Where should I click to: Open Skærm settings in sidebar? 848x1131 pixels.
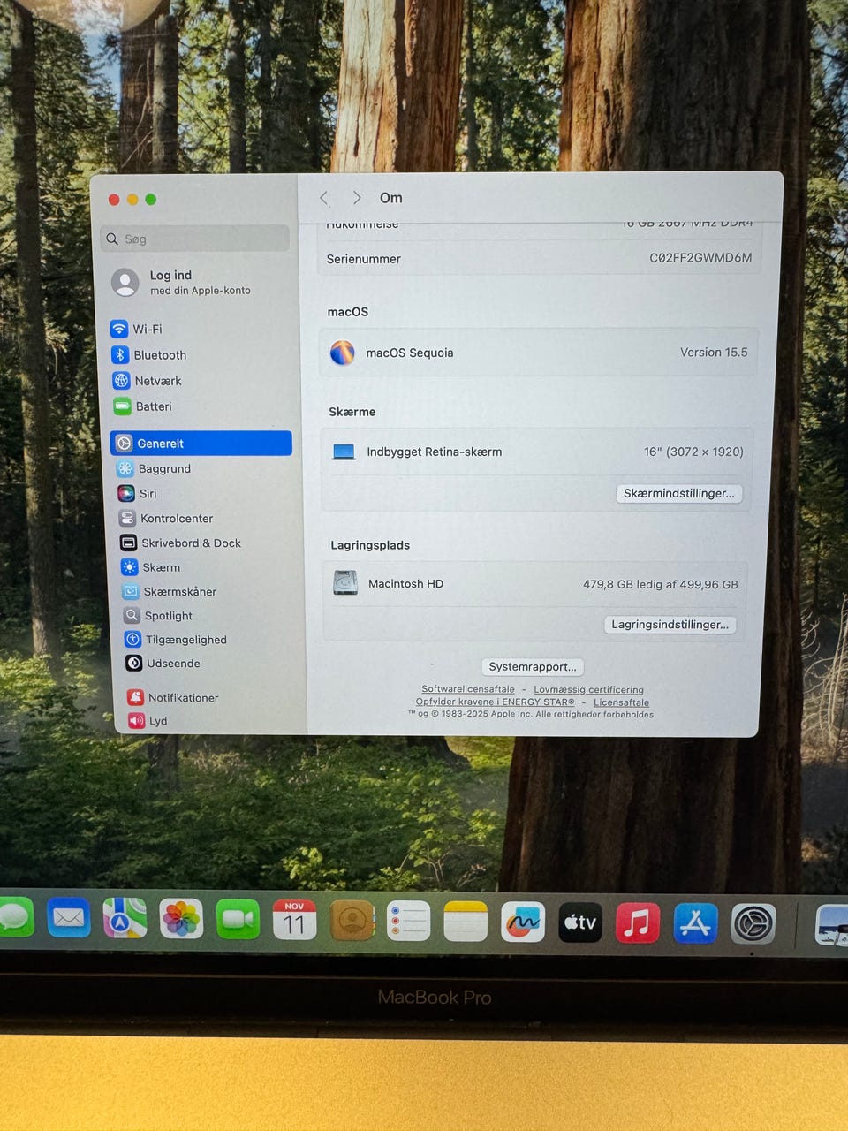point(150,567)
